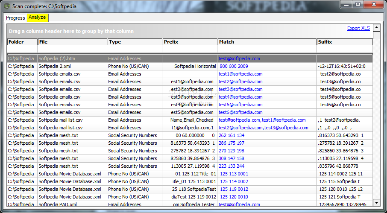This screenshot has width=387, height=213.
Task: Sort by the Folder column header
Action: click(22, 42)
